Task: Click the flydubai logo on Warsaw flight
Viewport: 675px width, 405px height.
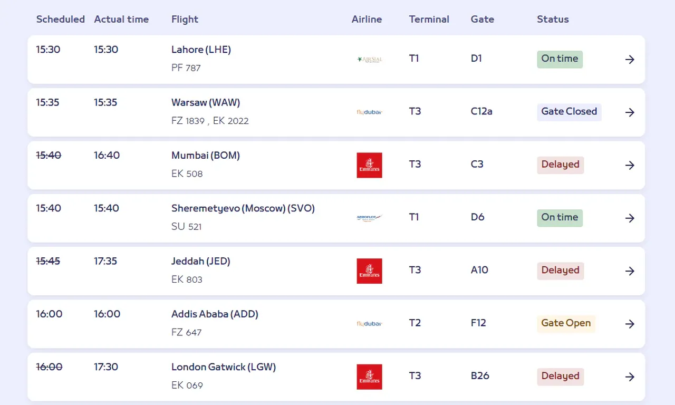Action: 369,112
